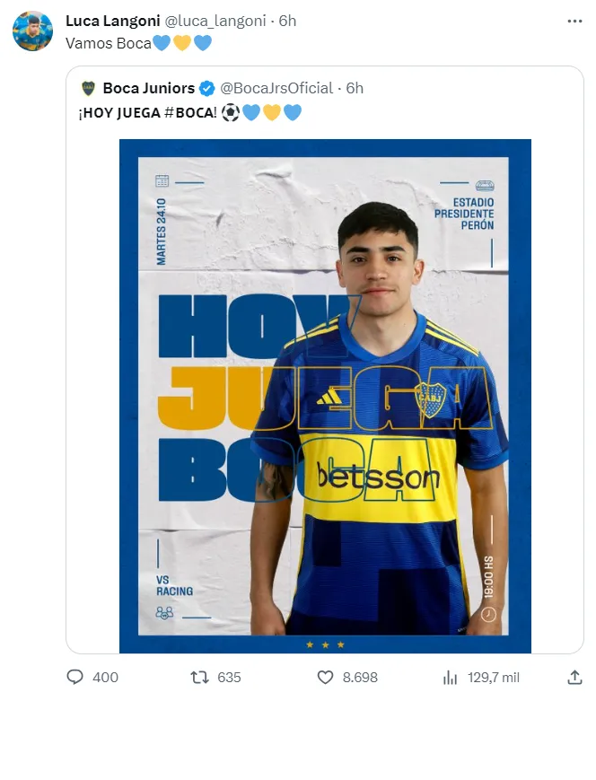Click the @BocaJrsOficial handle
The image size is (596, 780).
(x=276, y=88)
